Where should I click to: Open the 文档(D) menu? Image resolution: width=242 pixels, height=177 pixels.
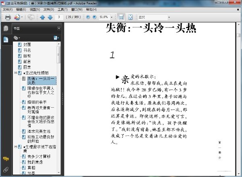coord(49,9)
